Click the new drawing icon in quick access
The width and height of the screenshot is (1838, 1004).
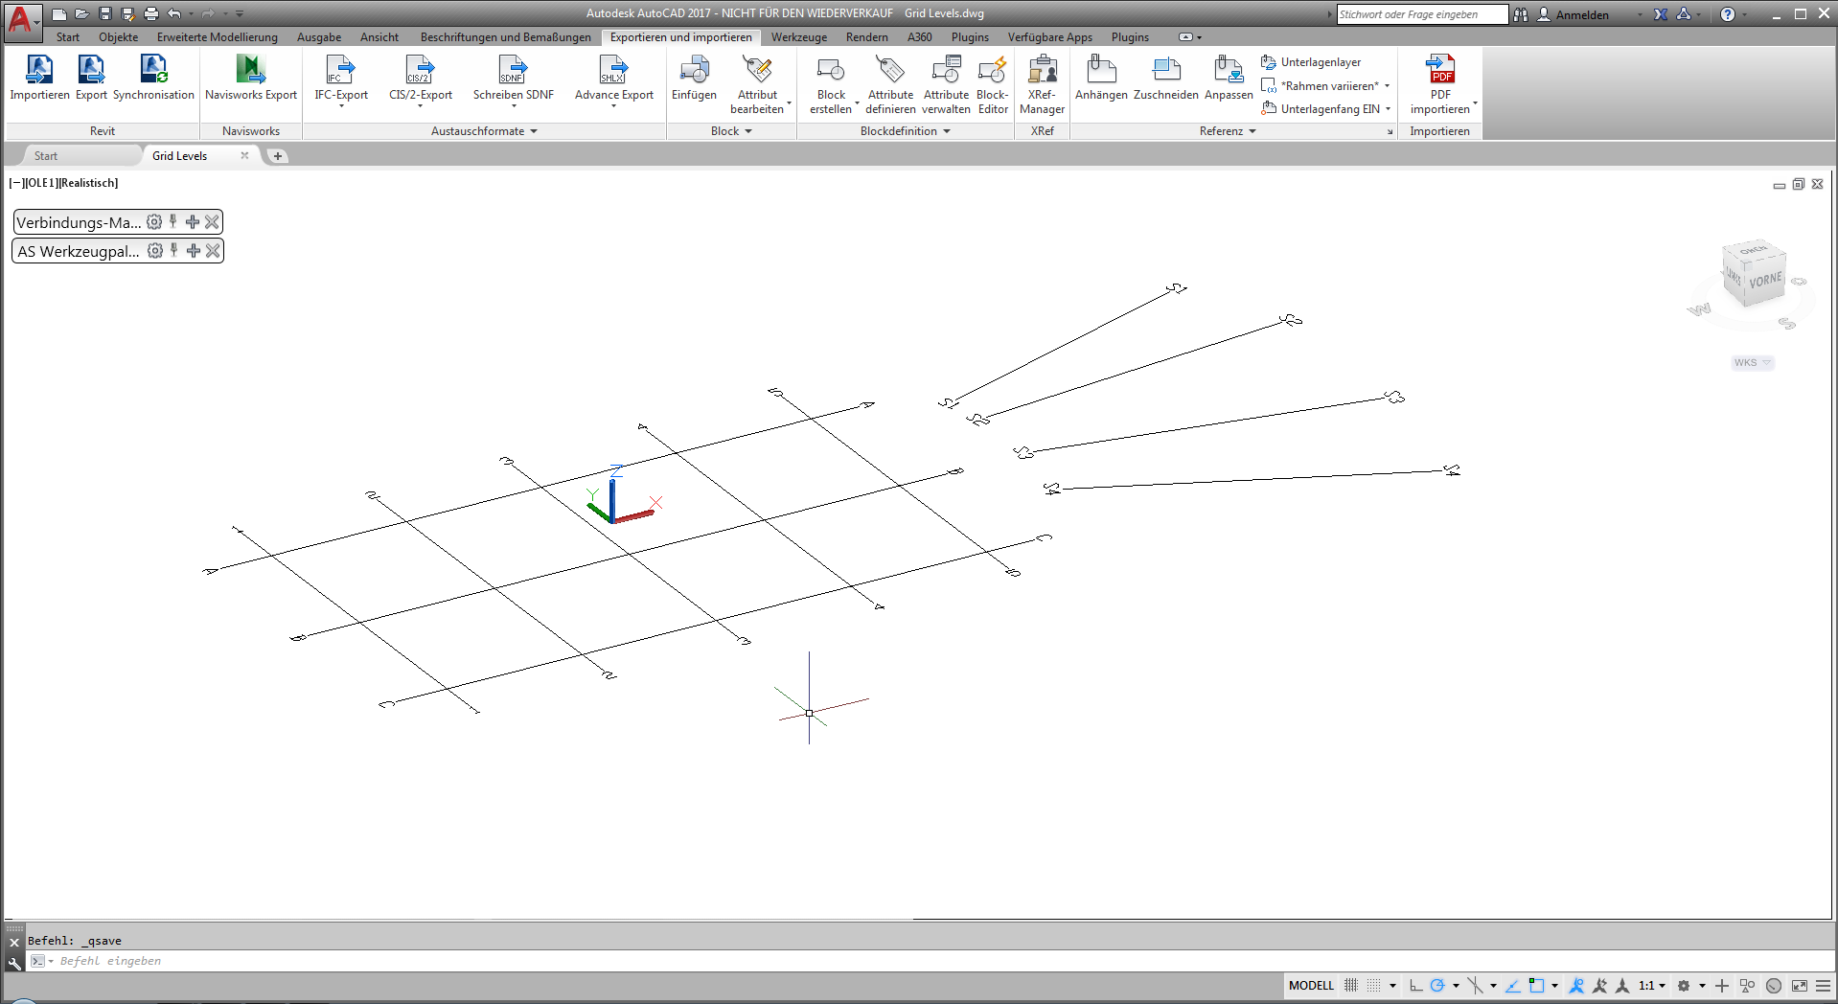pyautogui.click(x=59, y=13)
